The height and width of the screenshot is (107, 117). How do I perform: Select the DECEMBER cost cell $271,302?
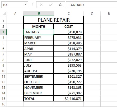(x=68, y=93)
